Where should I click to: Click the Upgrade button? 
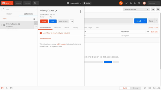pos(152,3)
